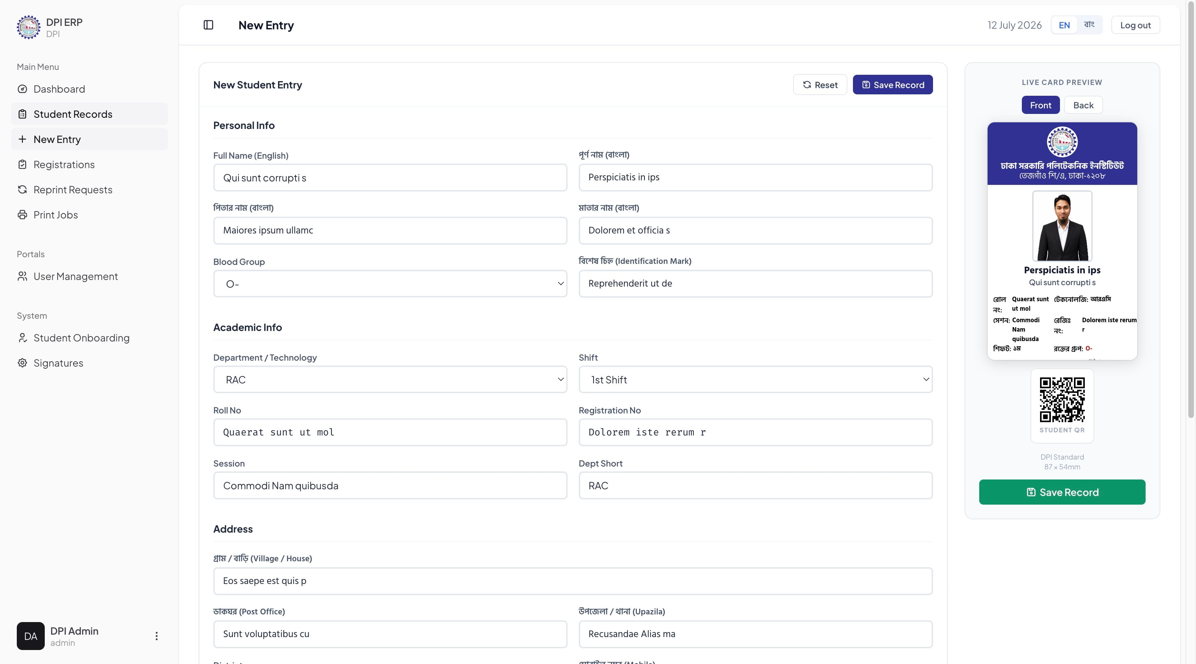Expand the Department / Technology dropdown

pyautogui.click(x=390, y=380)
